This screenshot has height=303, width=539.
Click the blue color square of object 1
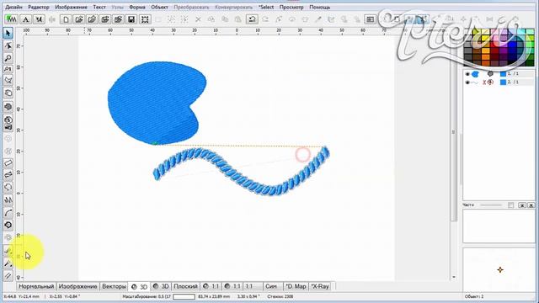(503, 74)
